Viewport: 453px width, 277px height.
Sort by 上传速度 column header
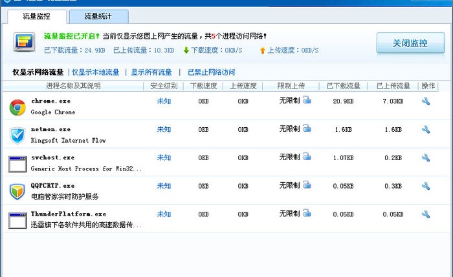(x=243, y=86)
